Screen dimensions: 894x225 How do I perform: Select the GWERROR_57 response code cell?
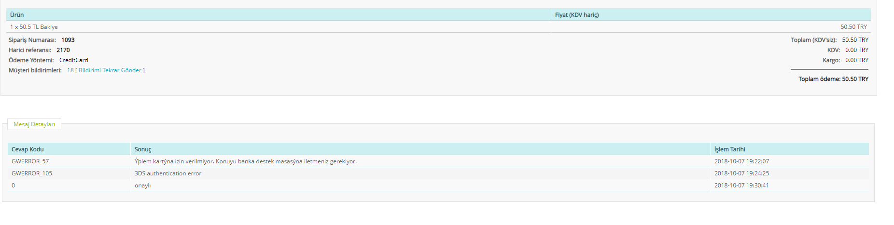click(69, 161)
